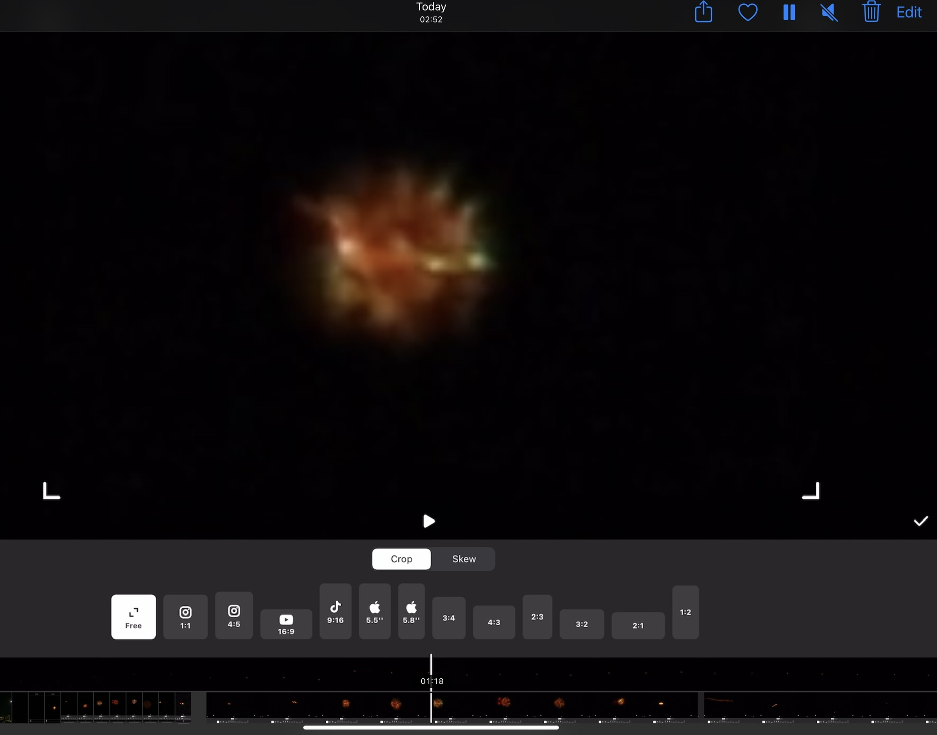Pause playback using top pause icon
This screenshot has width=937, height=735.
(x=789, y=12)
